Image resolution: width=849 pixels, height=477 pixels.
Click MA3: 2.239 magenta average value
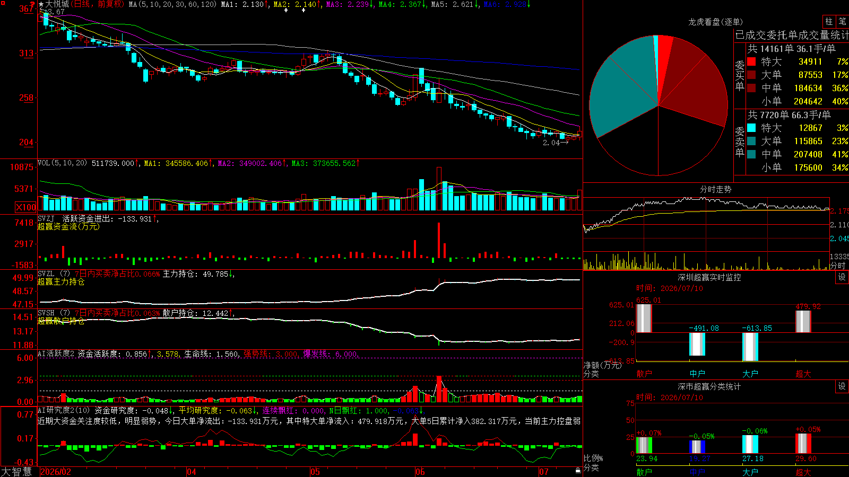point(350,4)
